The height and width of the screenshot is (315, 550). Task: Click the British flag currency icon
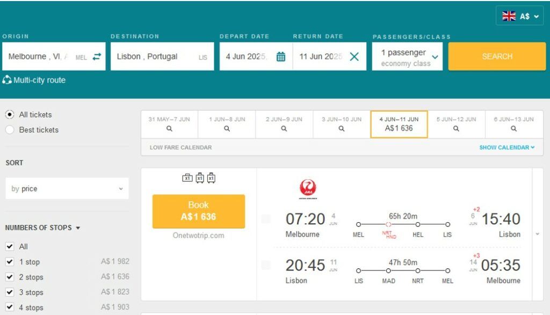[x=509, y=15]
